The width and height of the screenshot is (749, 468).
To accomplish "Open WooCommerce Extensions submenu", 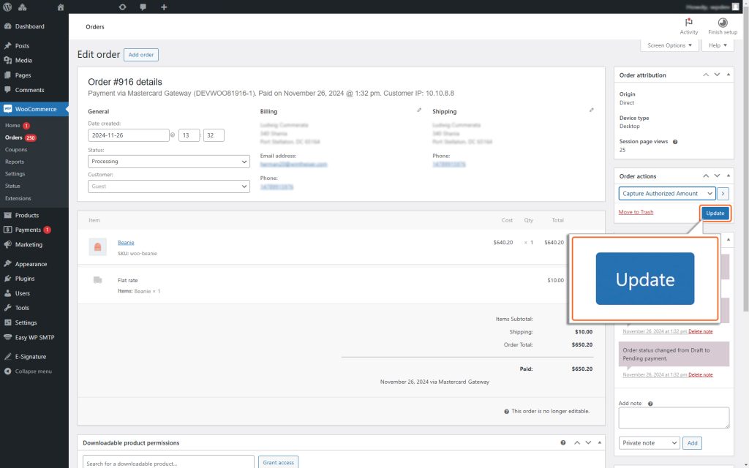I will pos(18,198).
